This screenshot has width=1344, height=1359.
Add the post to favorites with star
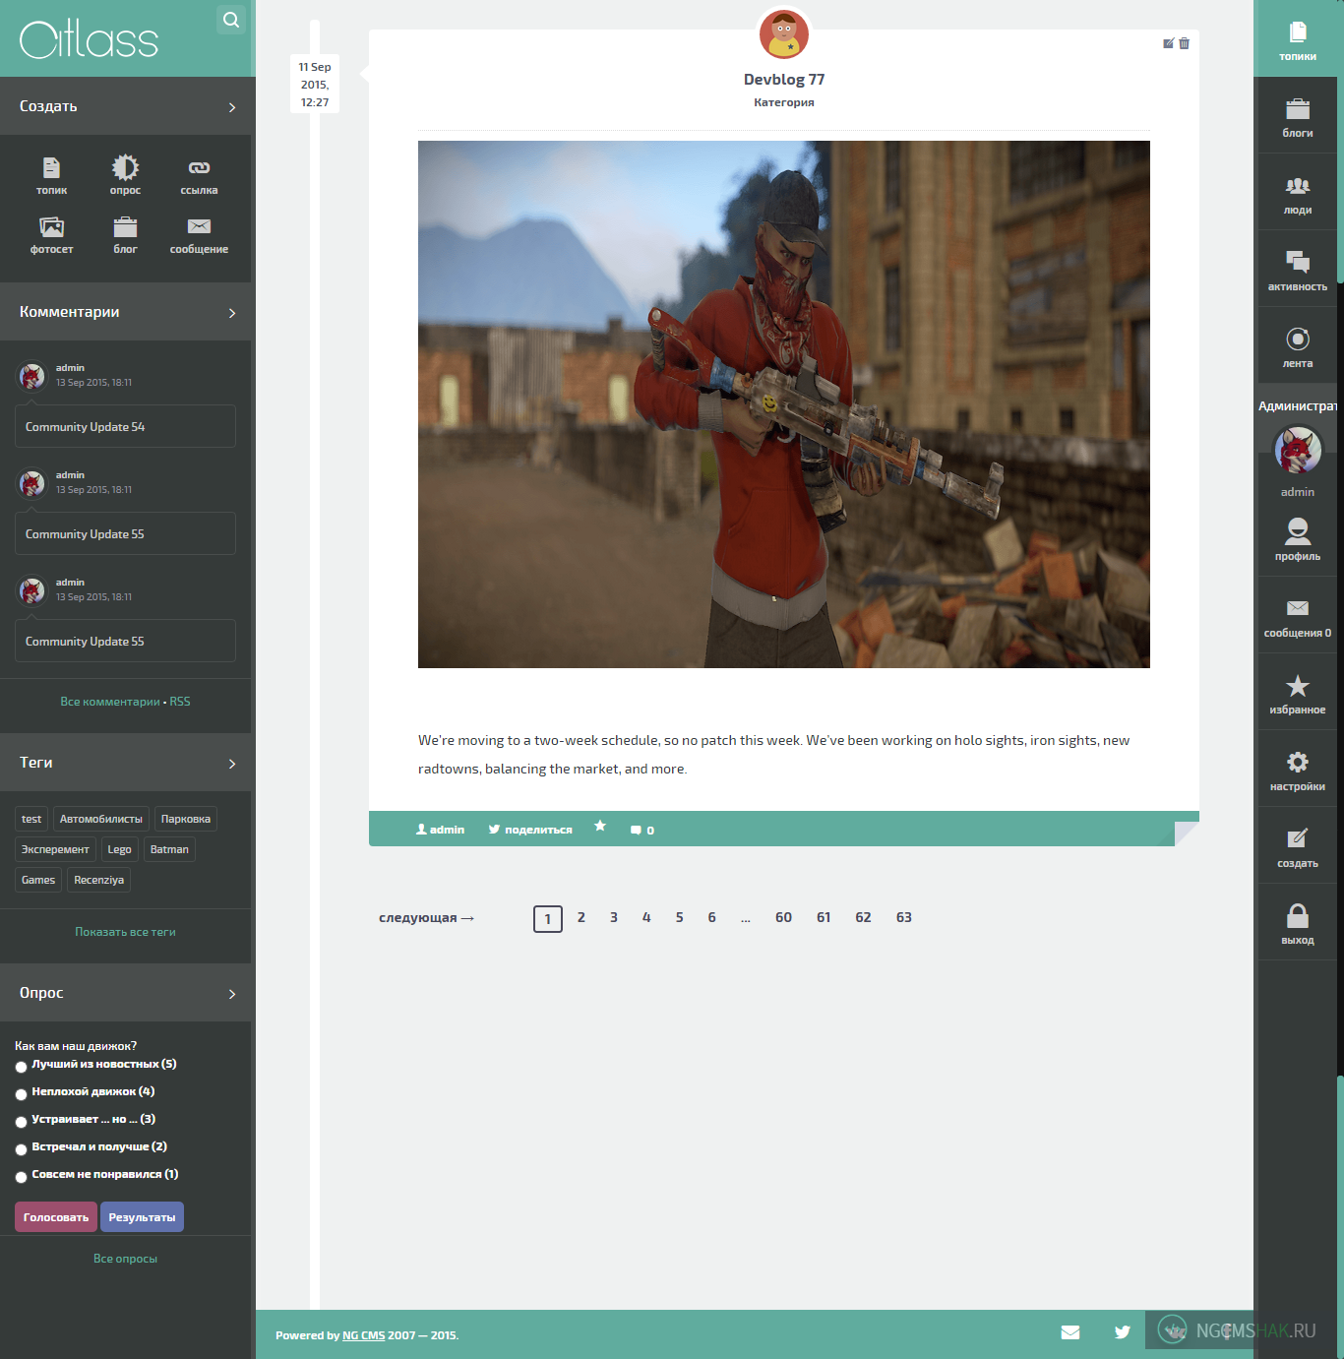point(600,827)
